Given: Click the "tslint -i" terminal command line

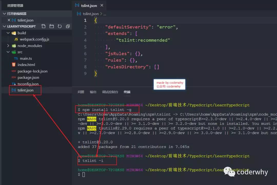Looking at the screenshot, I should pyautogui.click(x=91, y=161).
